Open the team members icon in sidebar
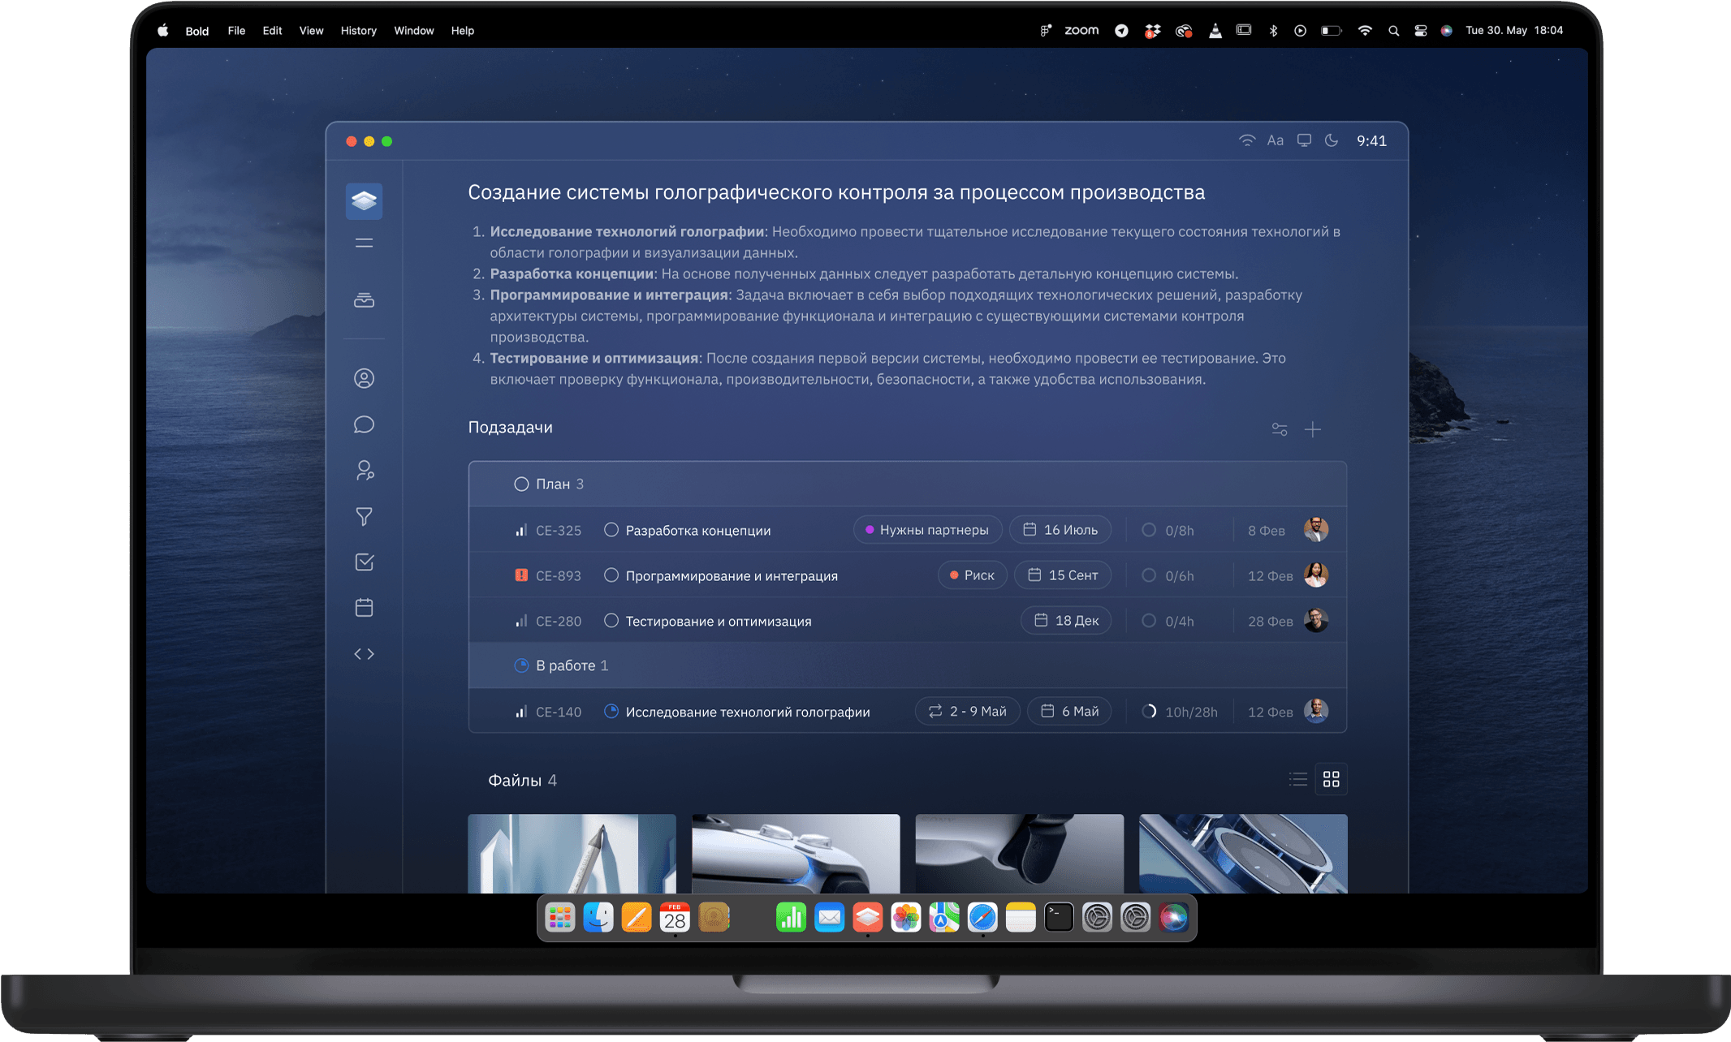Viewport: 1731px width, 1042px height. point(364,471)
